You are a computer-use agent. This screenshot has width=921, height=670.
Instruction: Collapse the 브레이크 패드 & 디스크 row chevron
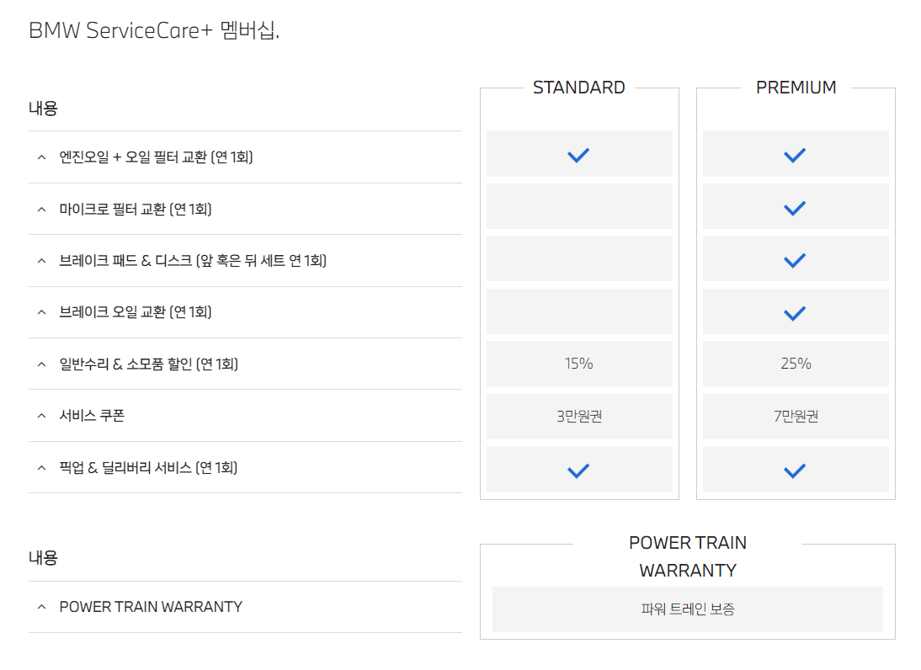[x=41, y=261]
